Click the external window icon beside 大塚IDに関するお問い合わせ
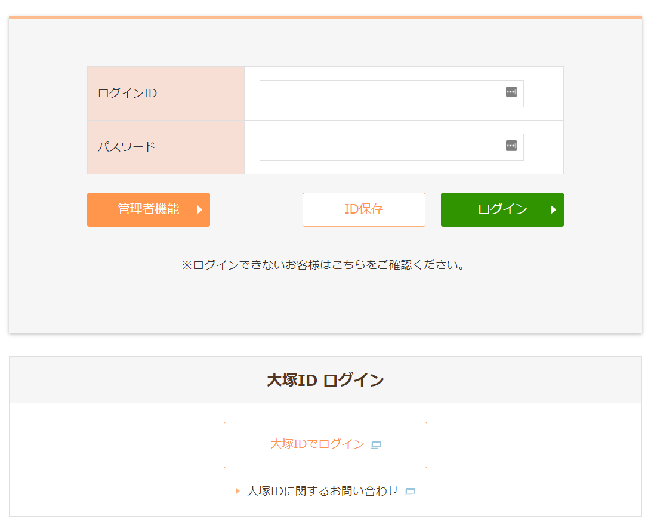 pos(409,492)
